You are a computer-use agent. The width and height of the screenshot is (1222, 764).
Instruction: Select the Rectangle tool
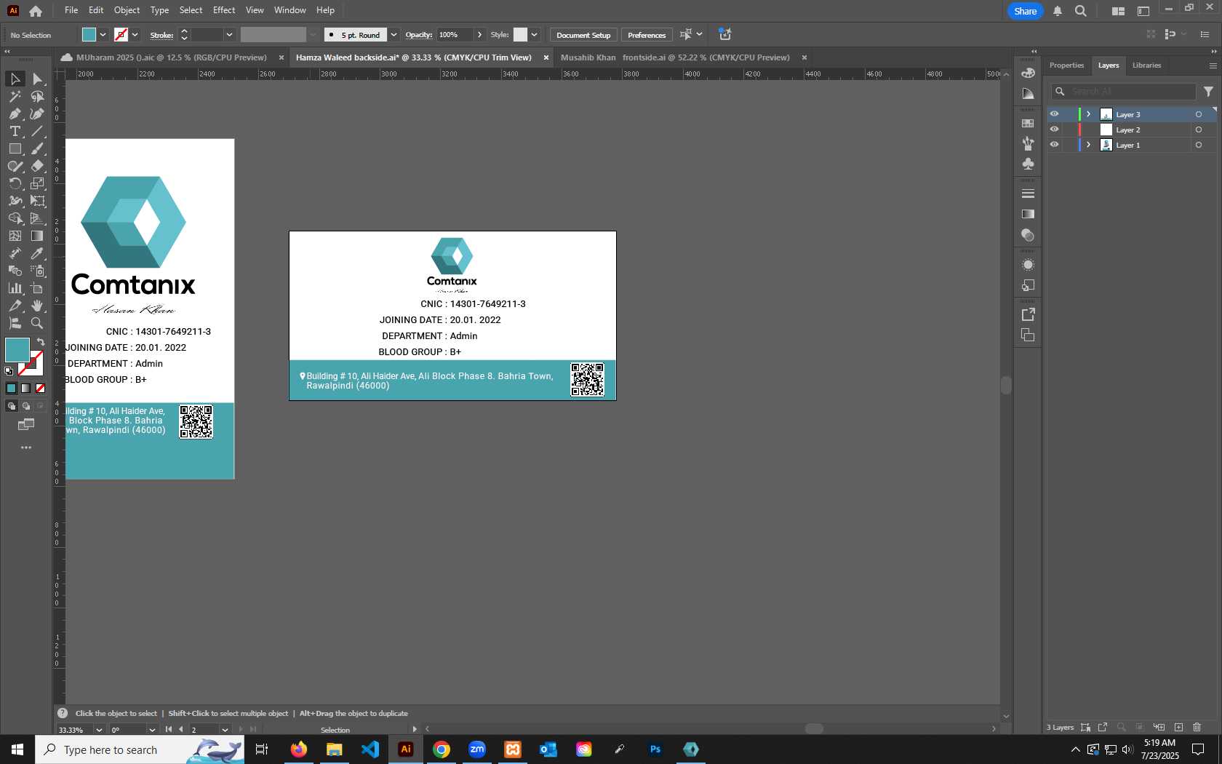[x=15, y=148]
